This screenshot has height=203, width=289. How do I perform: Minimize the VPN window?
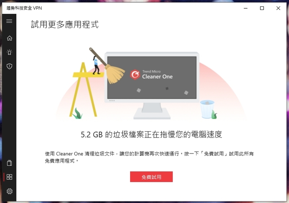click(x=245, y=8)
